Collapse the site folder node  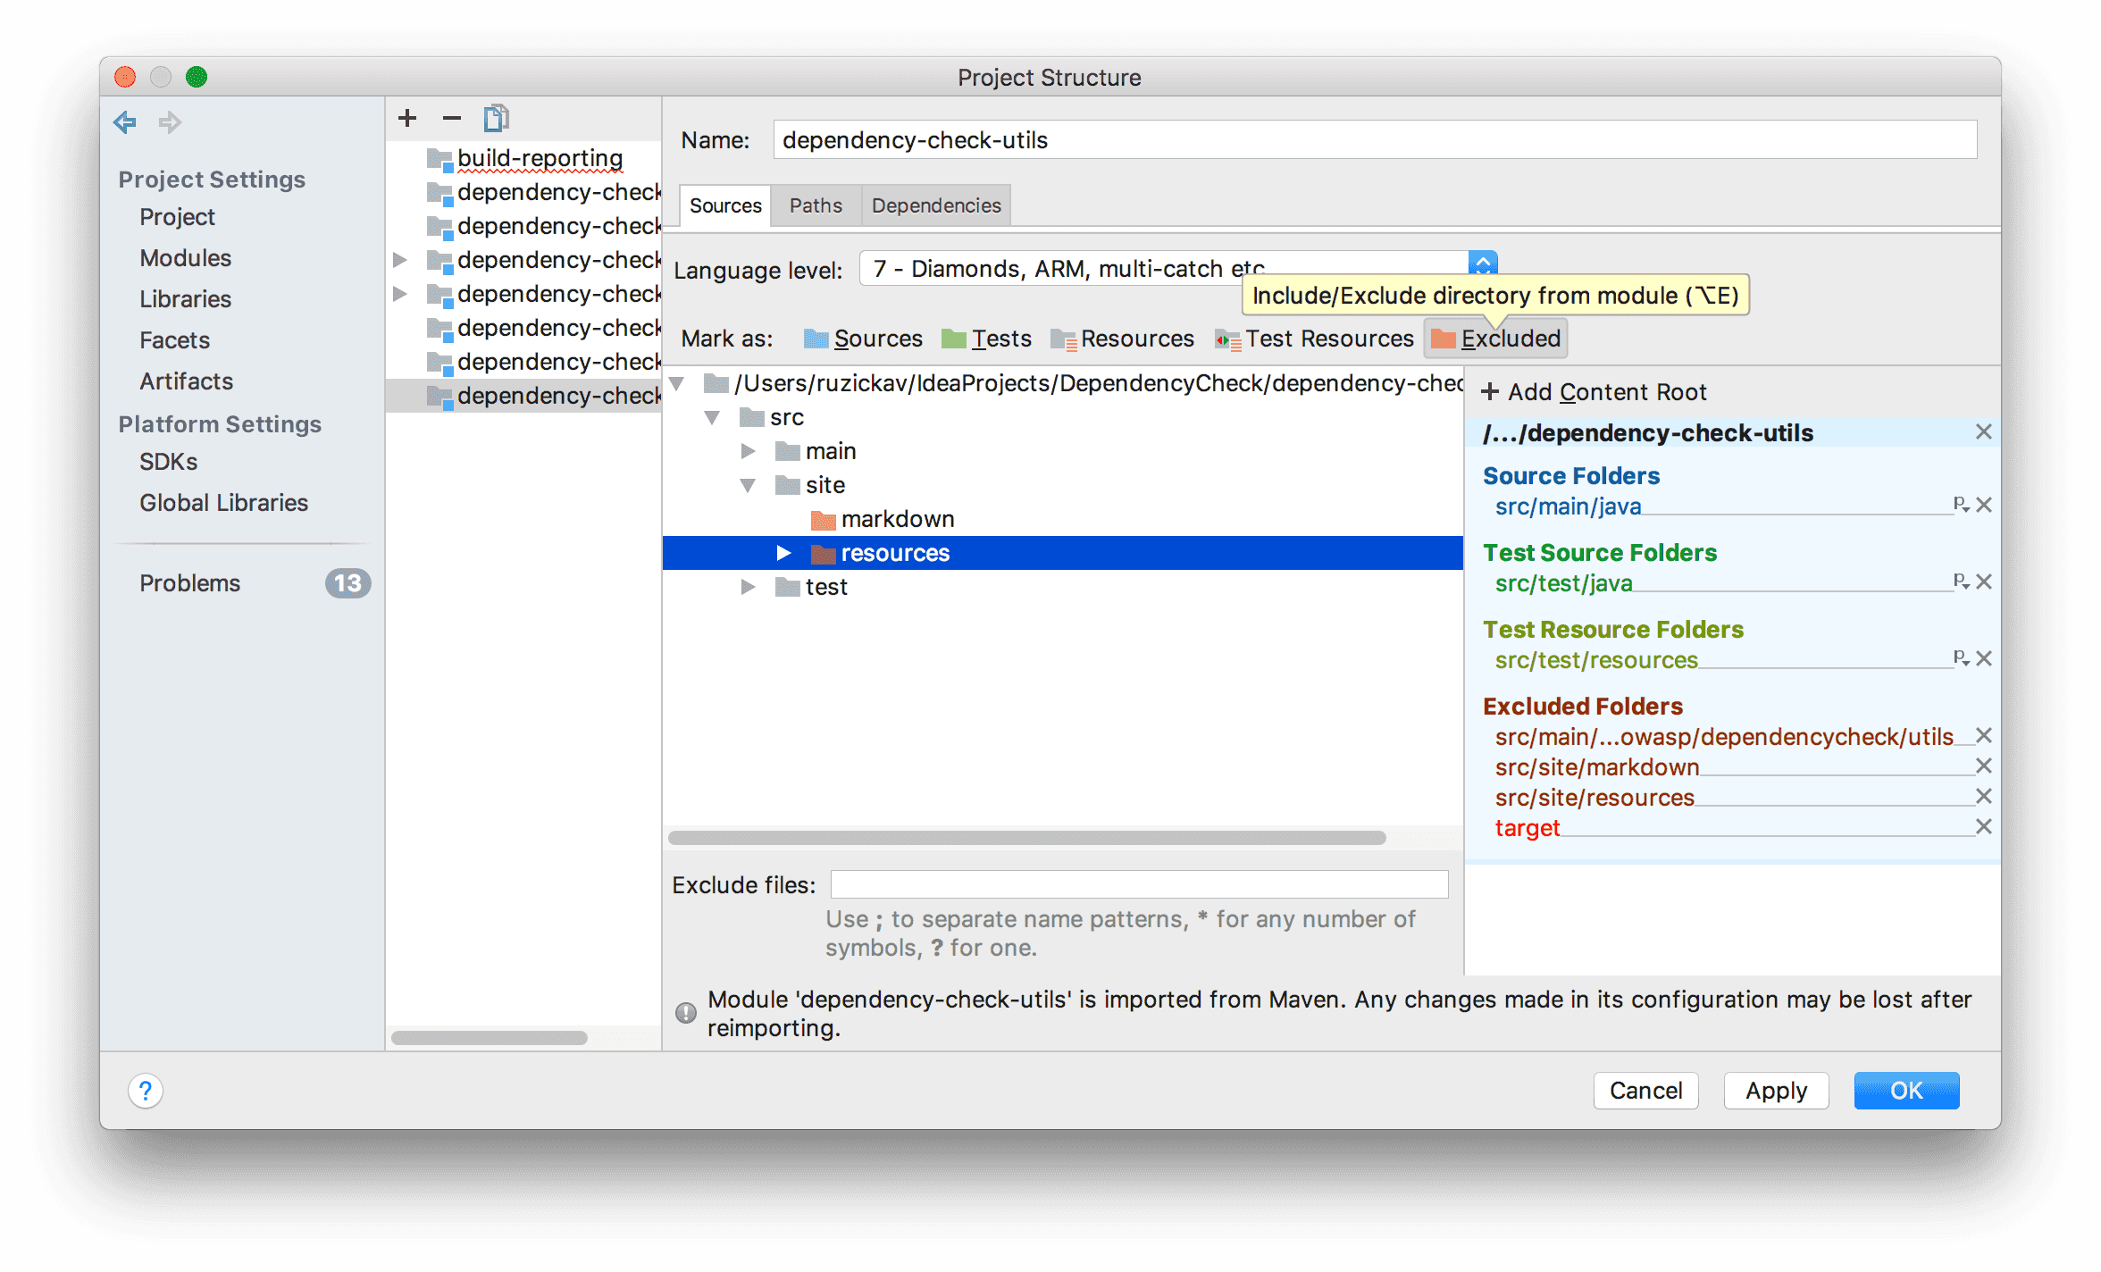point(749,485)
